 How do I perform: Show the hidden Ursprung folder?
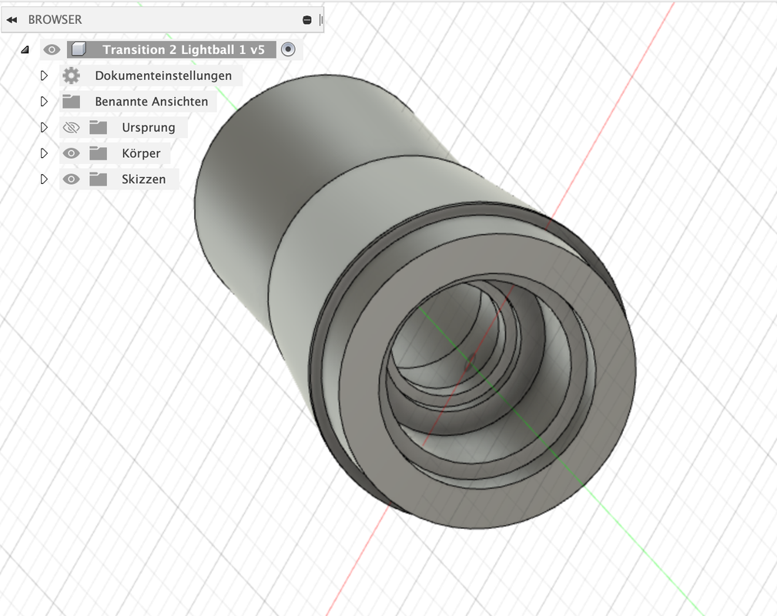[x=72, y=127]
